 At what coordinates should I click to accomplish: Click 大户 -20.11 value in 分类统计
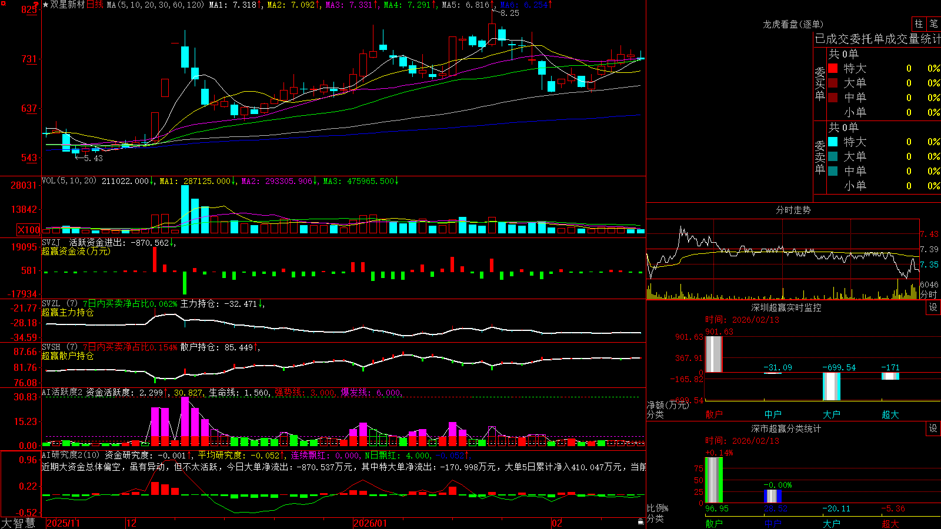coord(836,508)
